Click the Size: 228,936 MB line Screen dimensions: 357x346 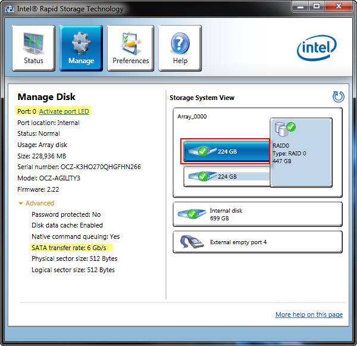42,156
